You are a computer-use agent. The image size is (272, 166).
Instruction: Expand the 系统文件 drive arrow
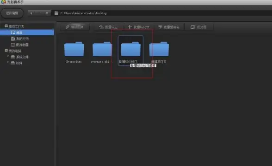coord(8,56)
